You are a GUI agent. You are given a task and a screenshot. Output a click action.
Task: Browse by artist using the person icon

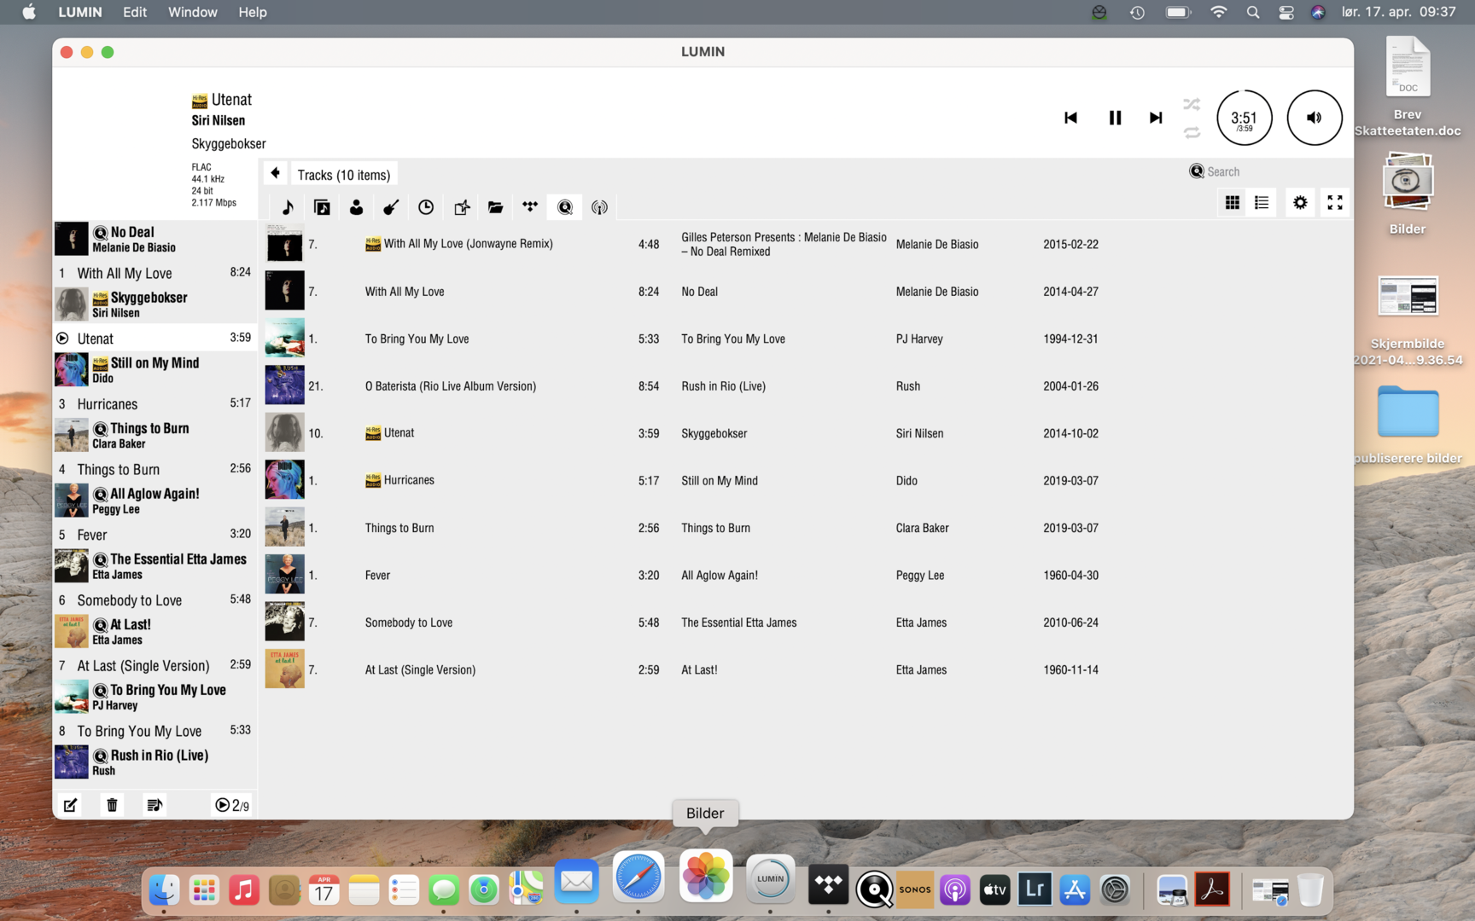(x=356, y=207)
